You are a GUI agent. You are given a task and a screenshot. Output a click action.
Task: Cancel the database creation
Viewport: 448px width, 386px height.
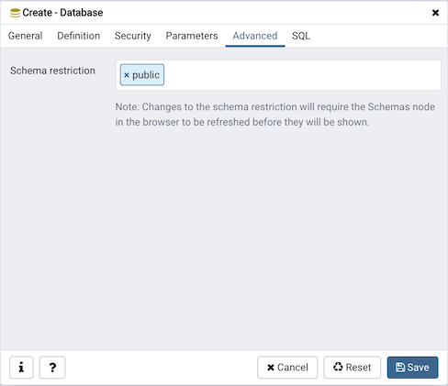[287, 367]
